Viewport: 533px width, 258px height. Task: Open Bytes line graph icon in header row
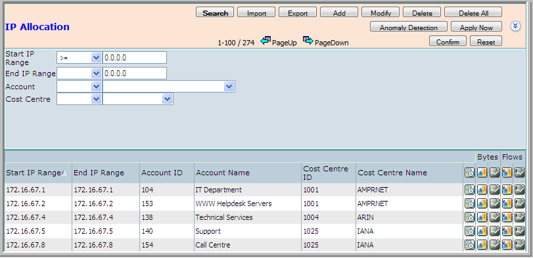pyautogui.click(x=494, y=173)
